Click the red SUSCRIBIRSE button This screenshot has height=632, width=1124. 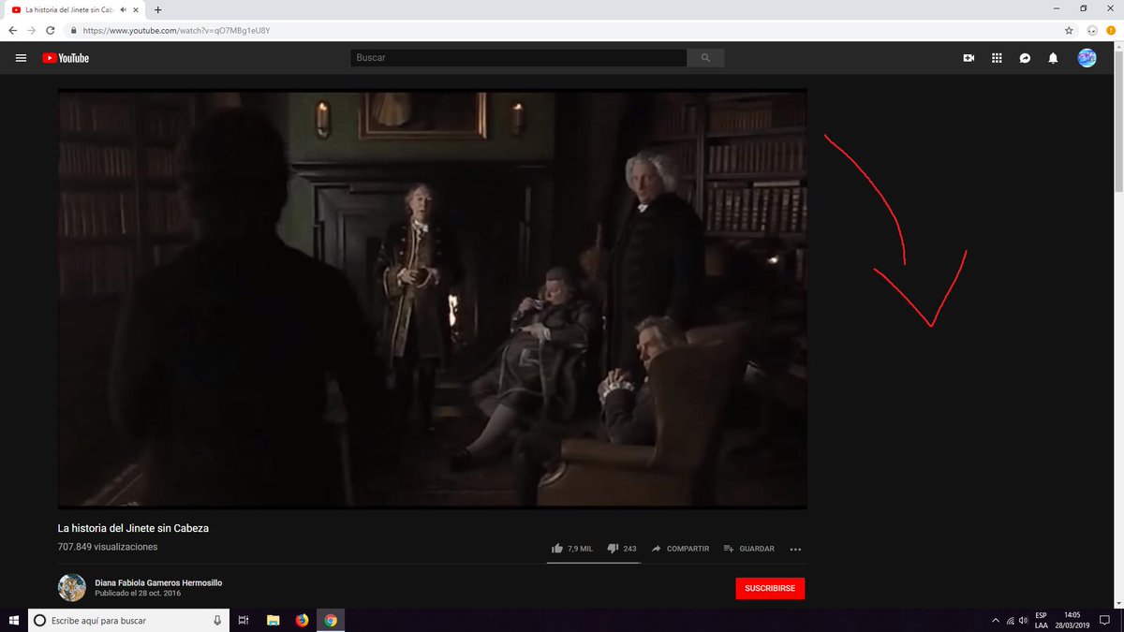770,588
